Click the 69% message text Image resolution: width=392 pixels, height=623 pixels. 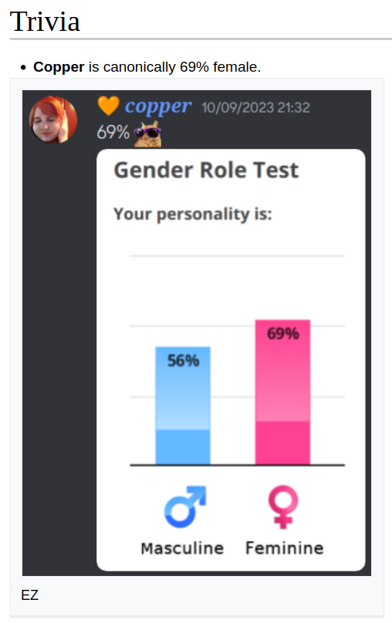click(x=113, y=133)
